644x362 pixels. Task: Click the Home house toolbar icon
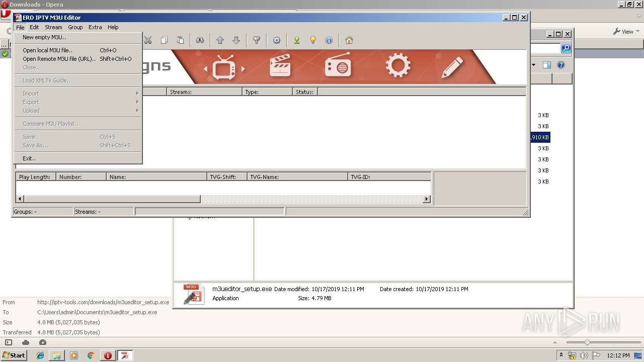click(x=349, y=40)
